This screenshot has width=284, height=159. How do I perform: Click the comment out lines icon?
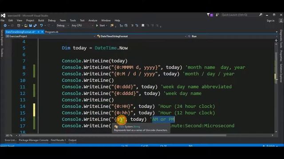point(132,26)
